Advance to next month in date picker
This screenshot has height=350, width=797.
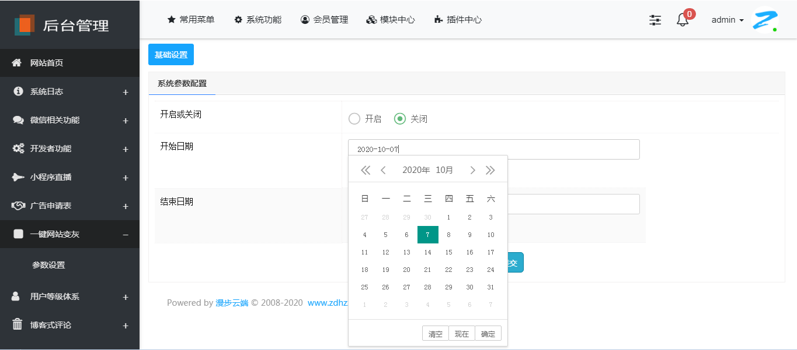[473, 170]
